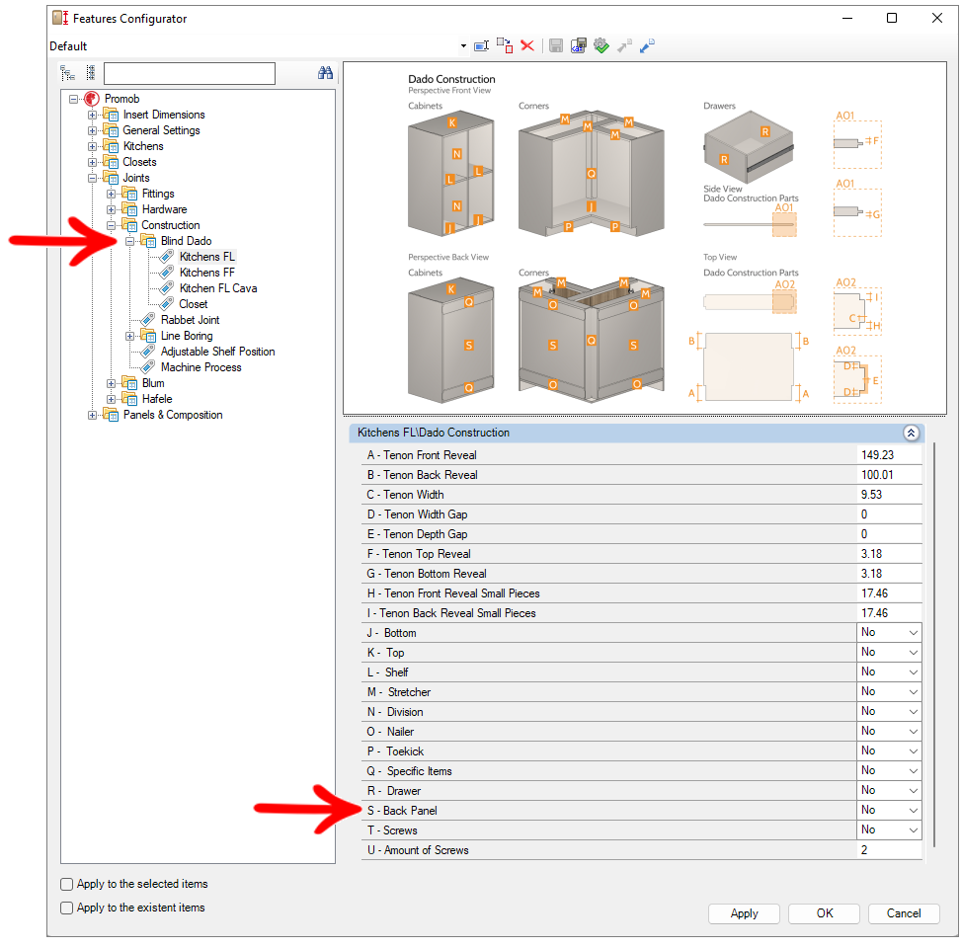Open the O - Nailer dropdown

[x=914, y=732]
